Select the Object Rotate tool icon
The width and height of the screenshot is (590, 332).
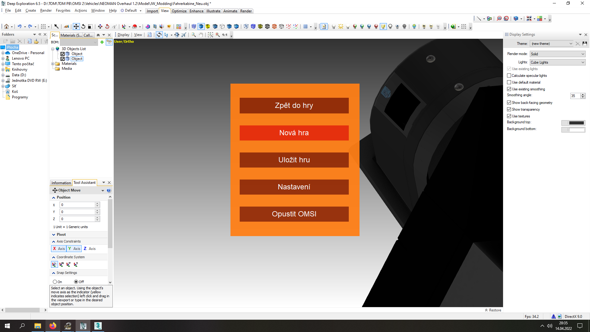pyautogui.click(x=83, y=27)
